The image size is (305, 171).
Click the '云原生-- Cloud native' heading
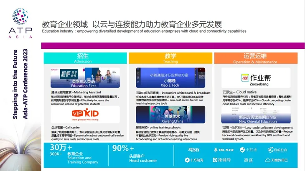pos(239,92)
